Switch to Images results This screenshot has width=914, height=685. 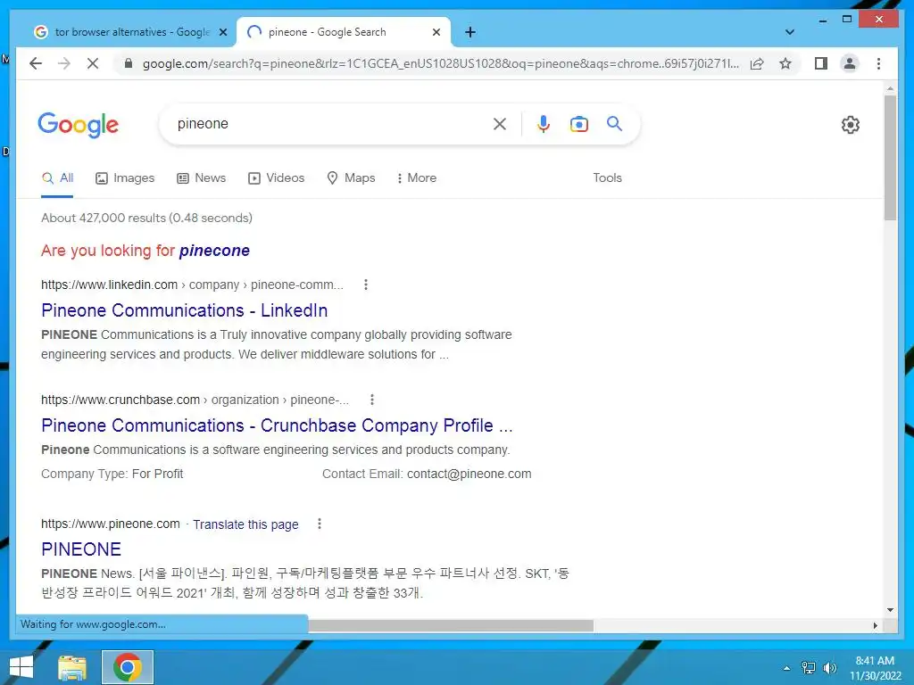[125, 178]
